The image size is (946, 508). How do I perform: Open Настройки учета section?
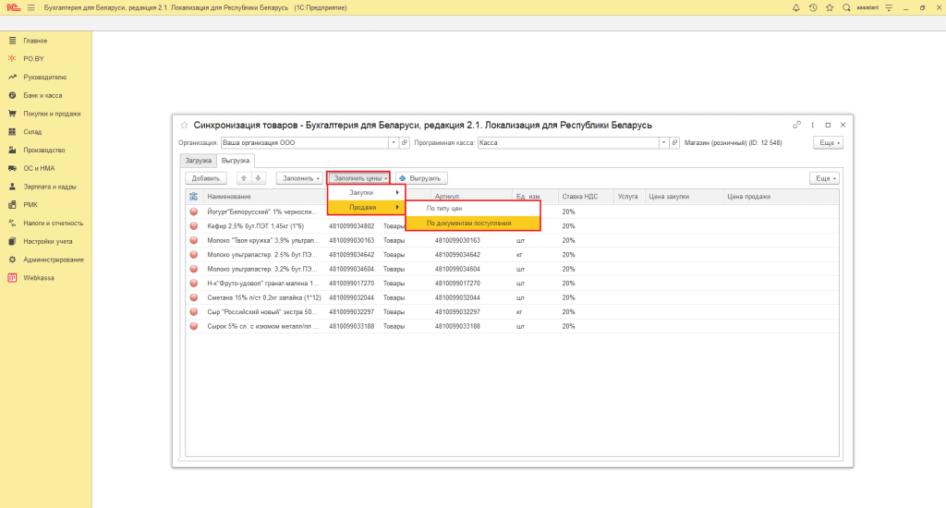pyautogui.click(x=48, y=241)
